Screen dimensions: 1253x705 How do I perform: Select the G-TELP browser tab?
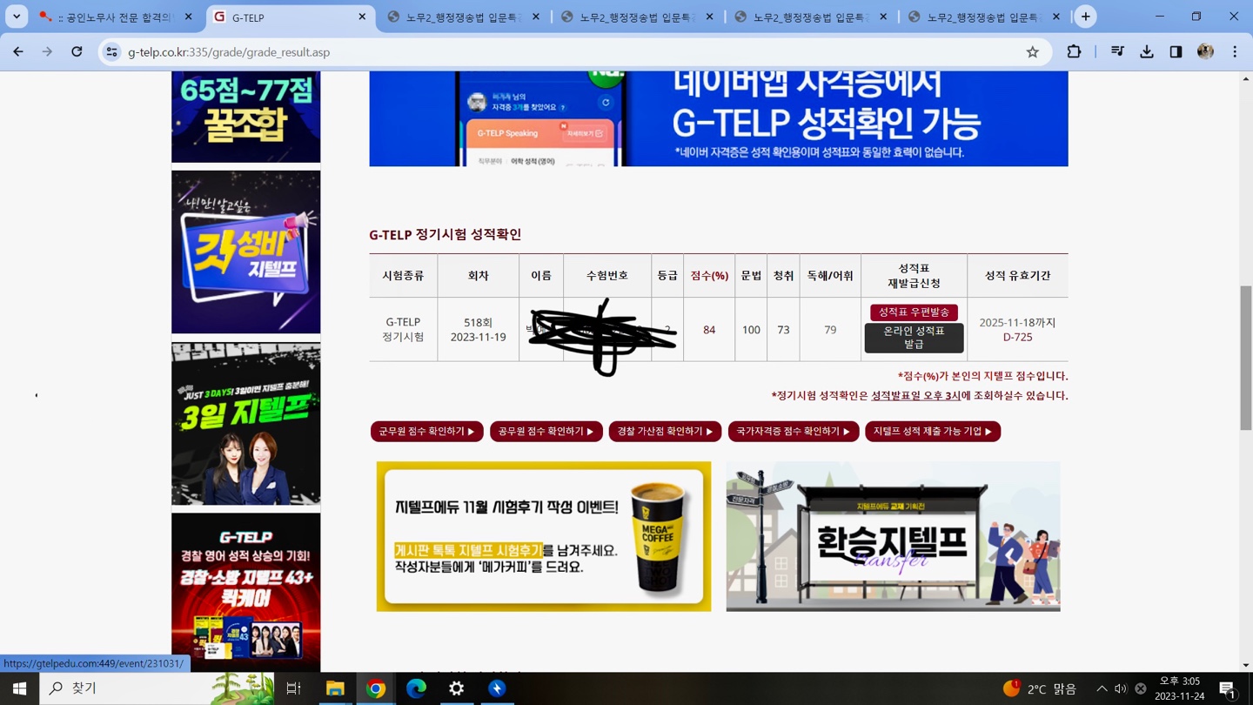[291, 17]
